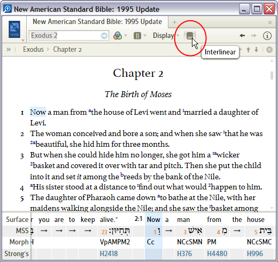
Task: Click the vertical scrollbar thumb
Action: (x=272, y=76)
